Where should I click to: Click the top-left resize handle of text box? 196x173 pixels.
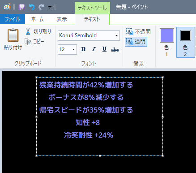coord(37,78)
